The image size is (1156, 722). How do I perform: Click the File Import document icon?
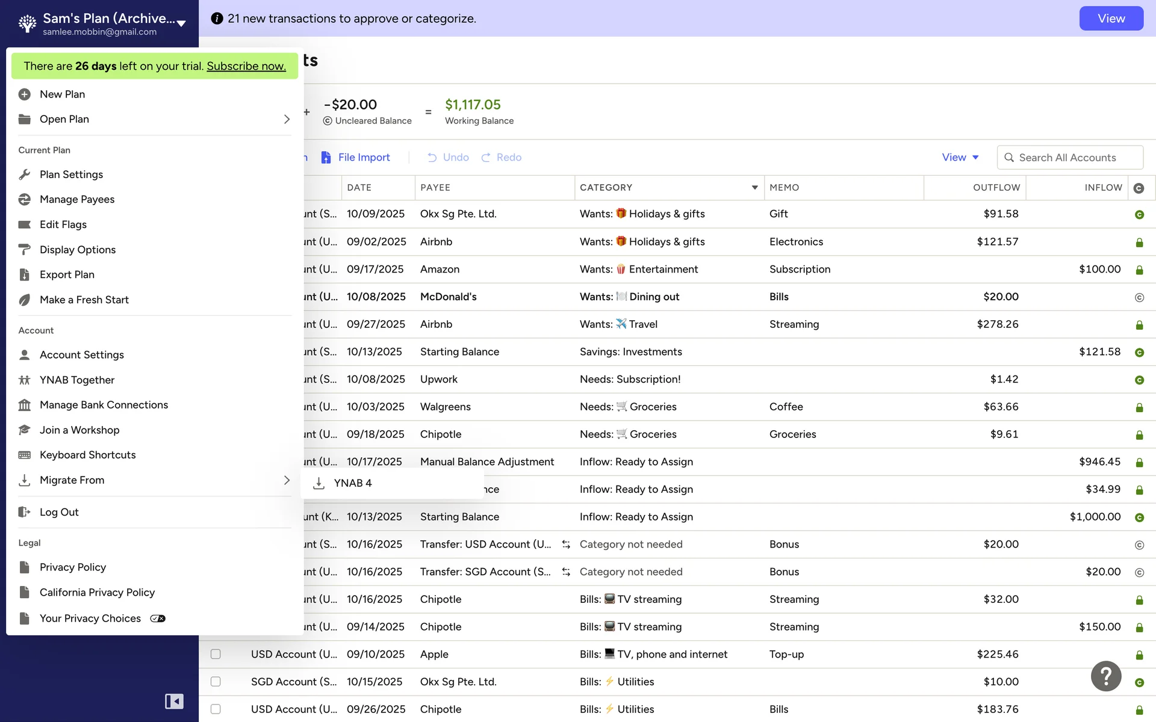(326, 157)
